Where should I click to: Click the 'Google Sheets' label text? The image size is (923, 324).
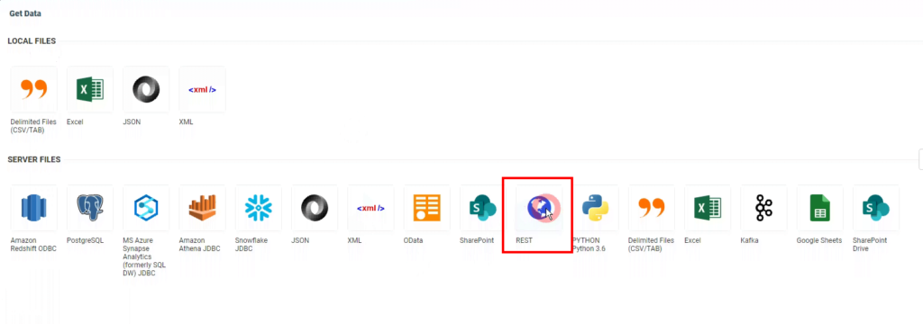click(819, 240)
